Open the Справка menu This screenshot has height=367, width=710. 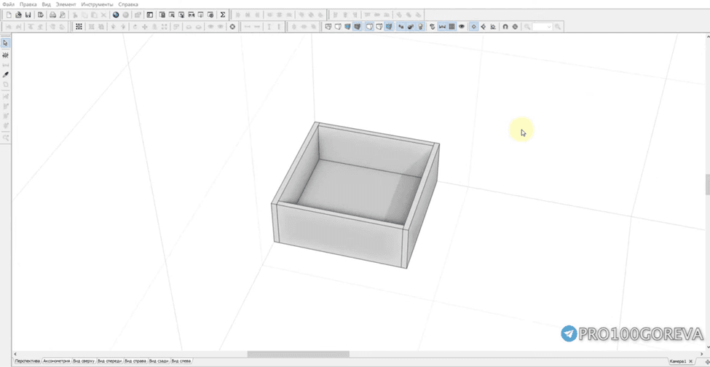click(128, 4)
